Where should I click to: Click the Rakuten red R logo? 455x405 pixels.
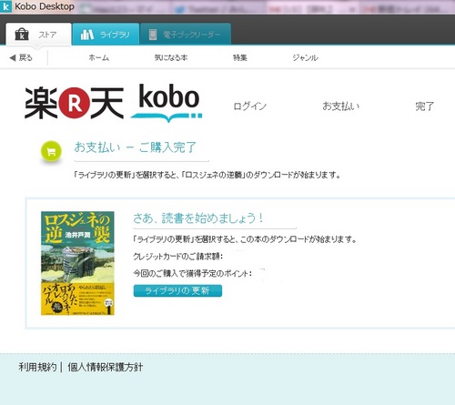pyautogui.click(x=75, y=103)
